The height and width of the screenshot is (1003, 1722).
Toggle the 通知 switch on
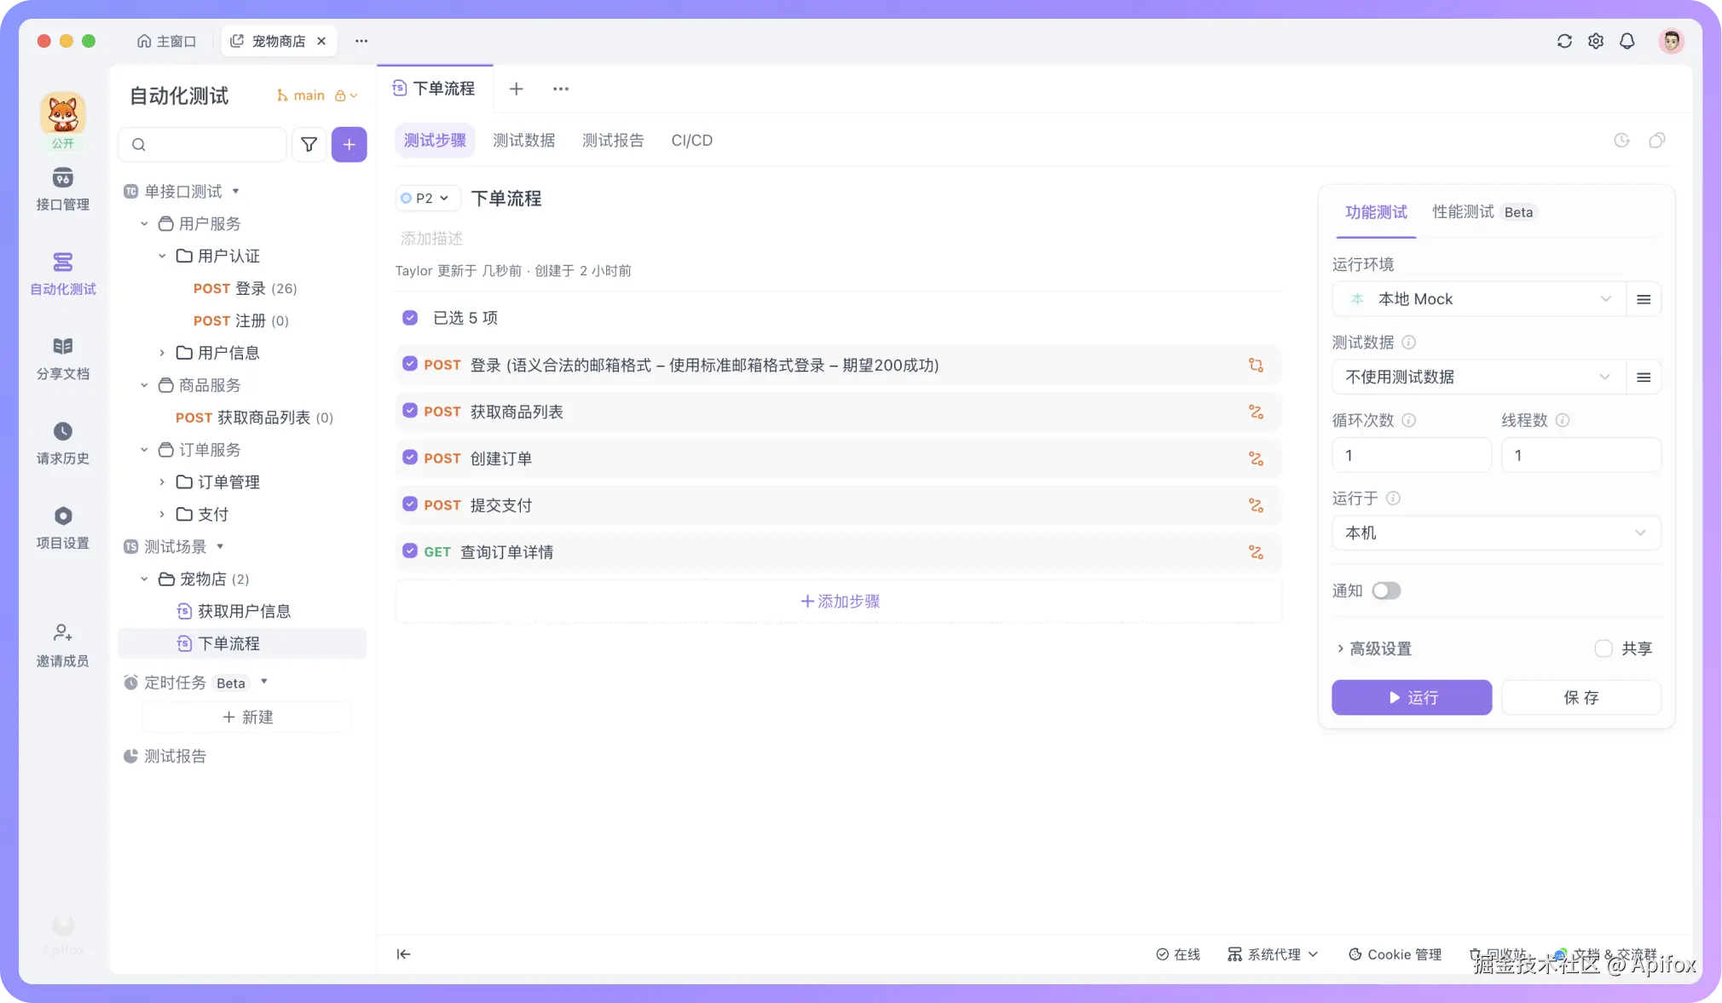(x=1386, y=591)
